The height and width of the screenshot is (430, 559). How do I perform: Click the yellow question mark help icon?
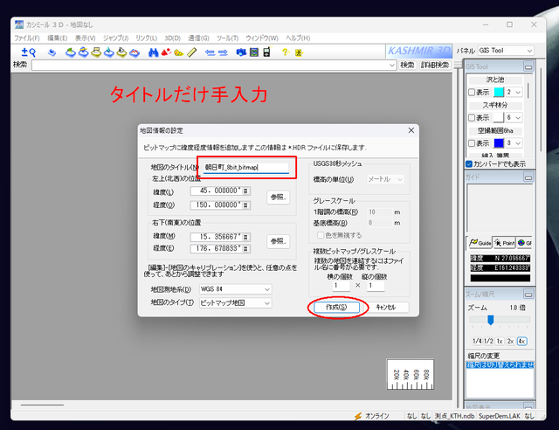tap(285, 52)
